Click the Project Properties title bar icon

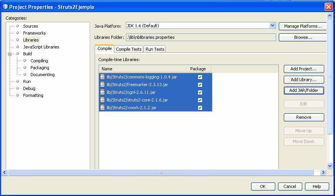(x=5, y=7)
